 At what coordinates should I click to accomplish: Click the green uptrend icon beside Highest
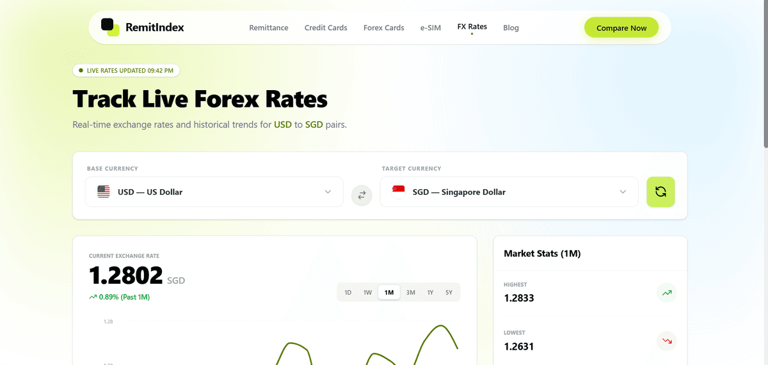[x=667, y=293]
